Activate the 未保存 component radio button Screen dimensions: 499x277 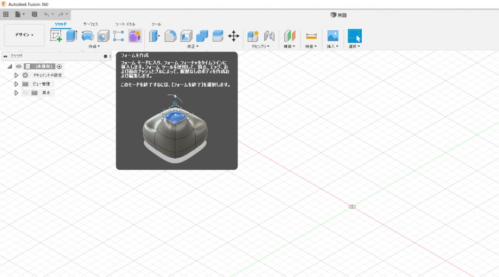click(59, 67)
